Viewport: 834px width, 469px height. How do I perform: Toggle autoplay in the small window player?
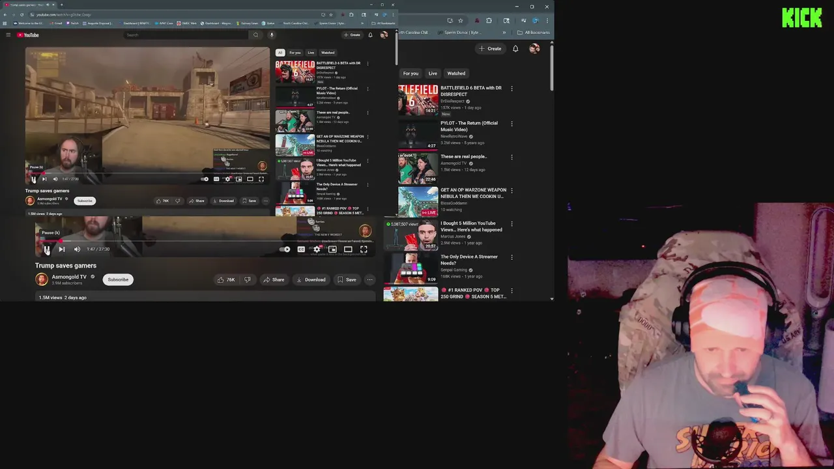pyautogui.click(x=205, y=179)
